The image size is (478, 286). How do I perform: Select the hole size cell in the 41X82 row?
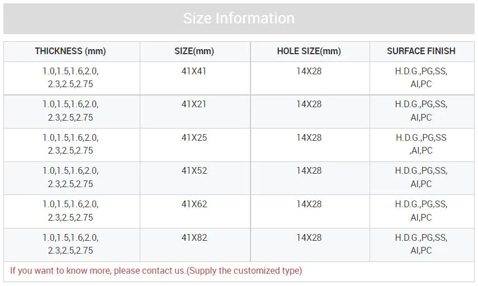point(309,238)
